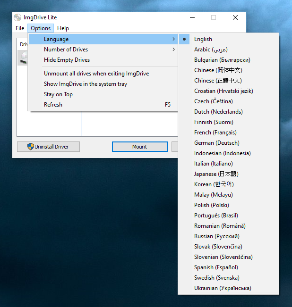This screenshot has width=292, height=307.
Task: Choose German (Deutsch) language
Action: coord(229,143)
